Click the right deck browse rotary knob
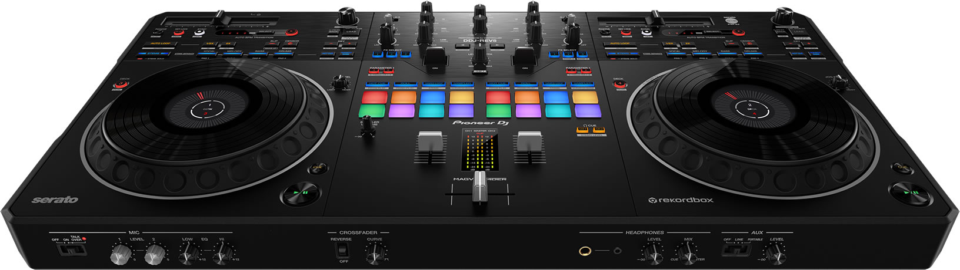 (783, 16)
